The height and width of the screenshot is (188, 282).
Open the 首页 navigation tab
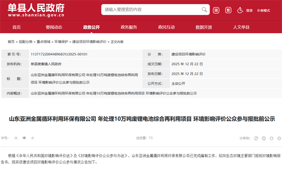16,27
